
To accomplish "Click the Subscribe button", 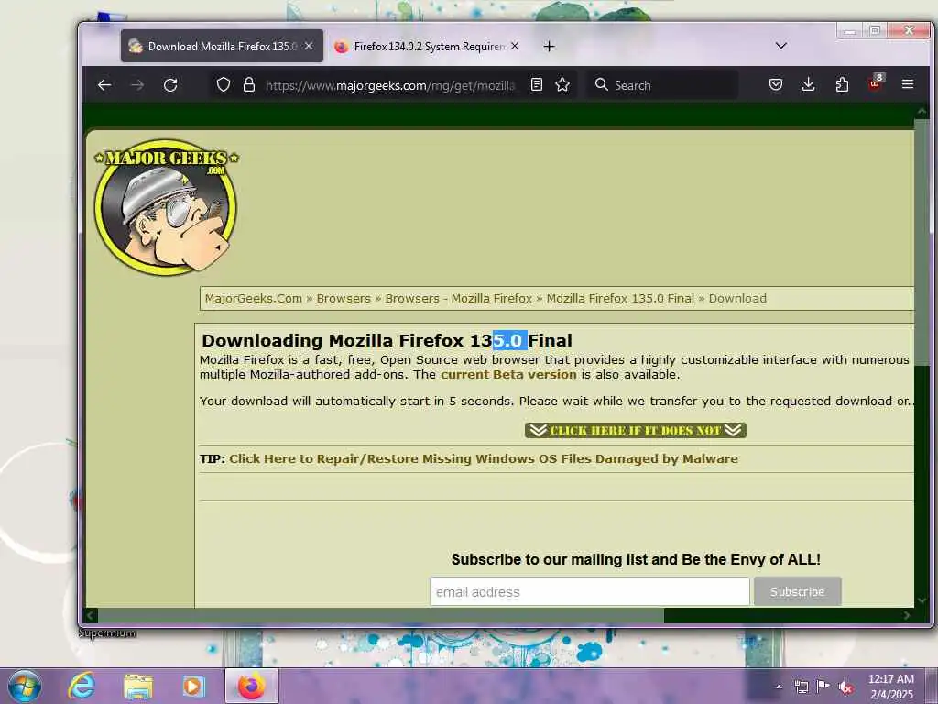I will click(798, 591).
